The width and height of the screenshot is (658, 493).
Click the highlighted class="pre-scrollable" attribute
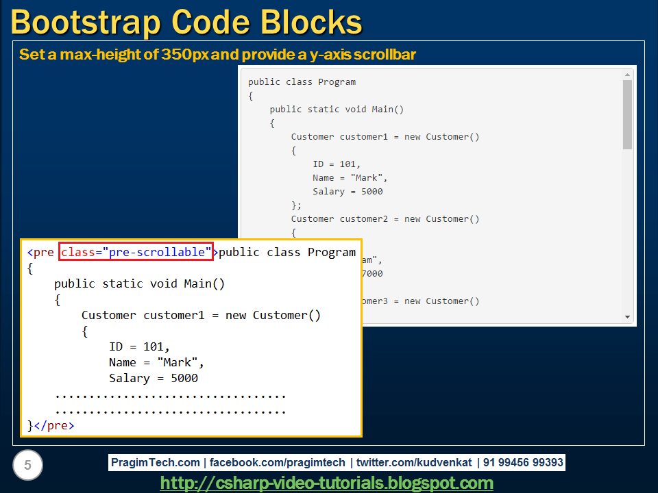[x=136, y=252]
